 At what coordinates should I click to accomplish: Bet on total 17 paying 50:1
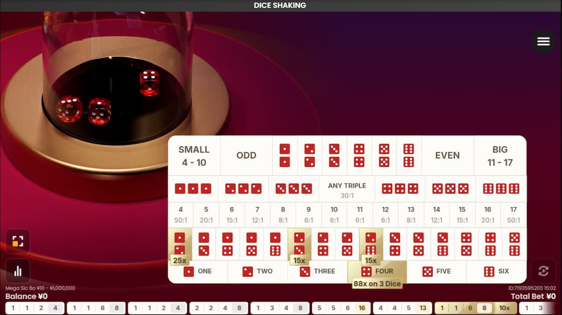[513, 215]
